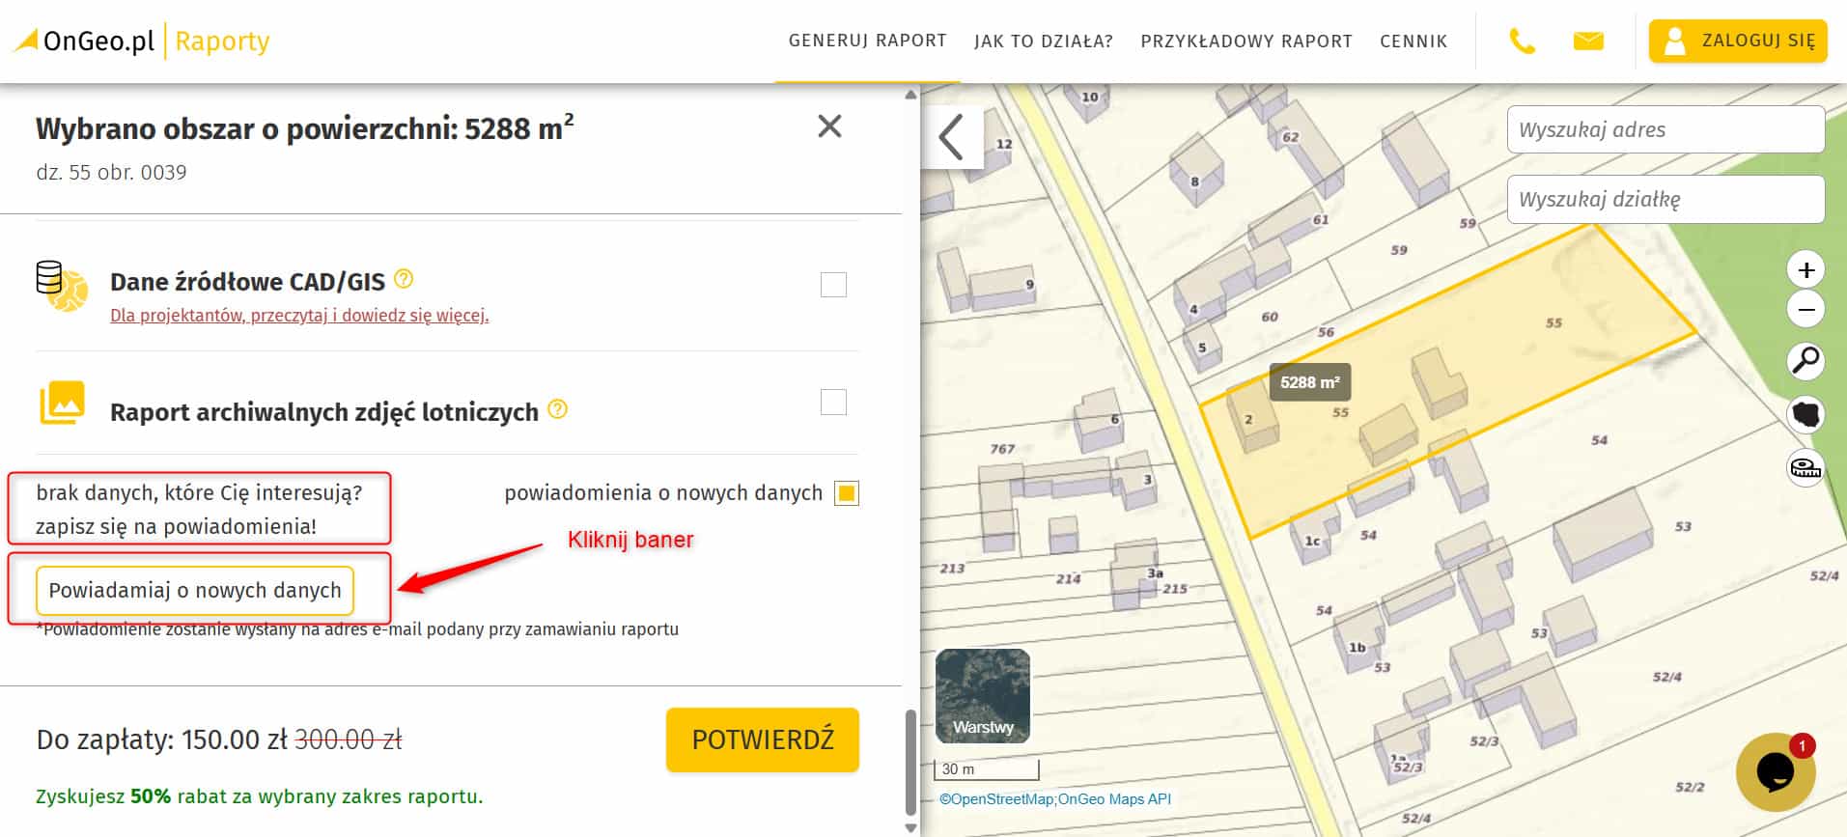Check Raport archiwalnych zdjęć lotniczych option

(833, 403)
